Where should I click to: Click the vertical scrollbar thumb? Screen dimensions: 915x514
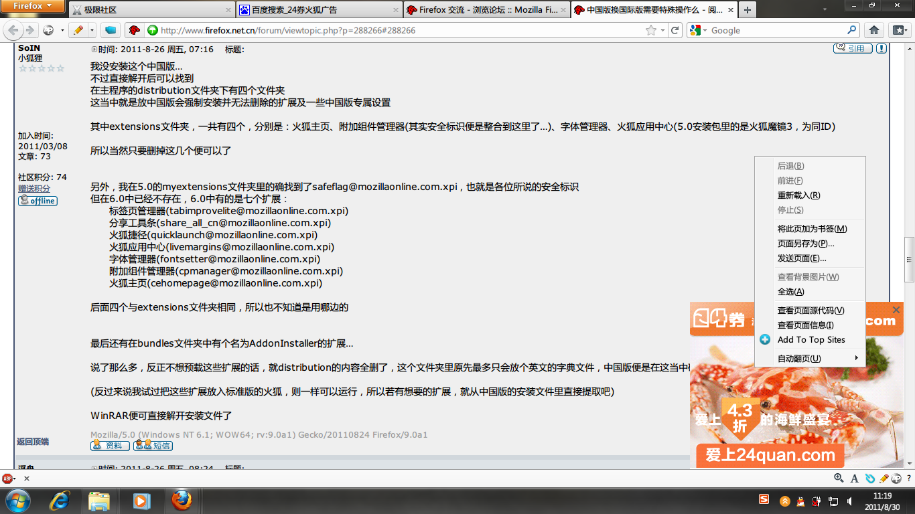click(909, 260)
